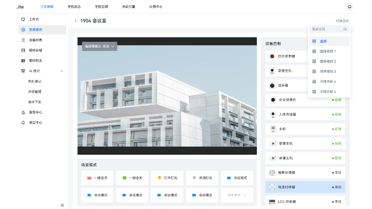Click the 投屏器 black circle device icon
Viewport: 372px width, 209px height.
(272, 85)
